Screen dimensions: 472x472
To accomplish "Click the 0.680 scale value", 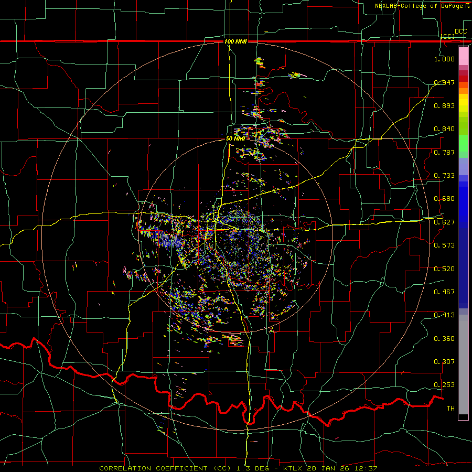I will pyautogui.click(x=444, y=199).
